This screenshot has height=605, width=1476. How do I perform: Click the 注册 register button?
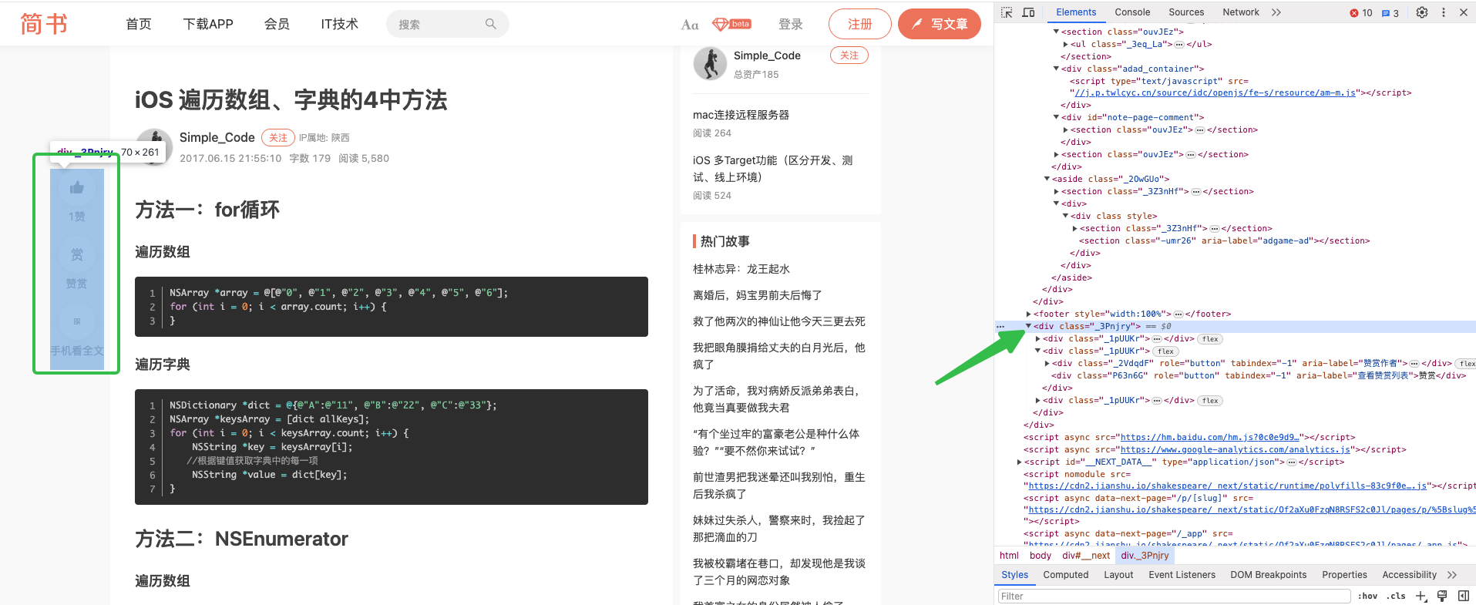click(x=860, y=24)
